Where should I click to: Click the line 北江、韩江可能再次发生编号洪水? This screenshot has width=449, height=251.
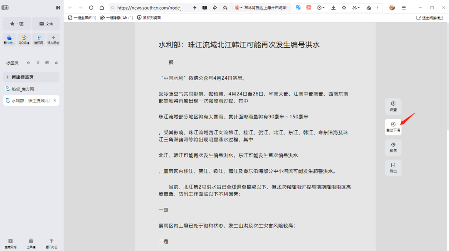tap(228, 156)
